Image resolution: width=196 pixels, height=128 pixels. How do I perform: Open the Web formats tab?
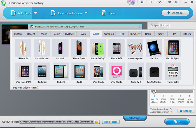[83, 34]
